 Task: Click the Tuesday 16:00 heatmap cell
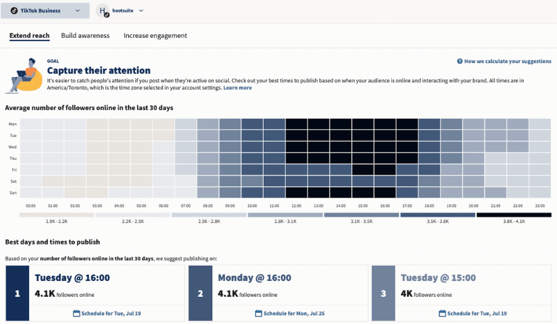[385, 135]
